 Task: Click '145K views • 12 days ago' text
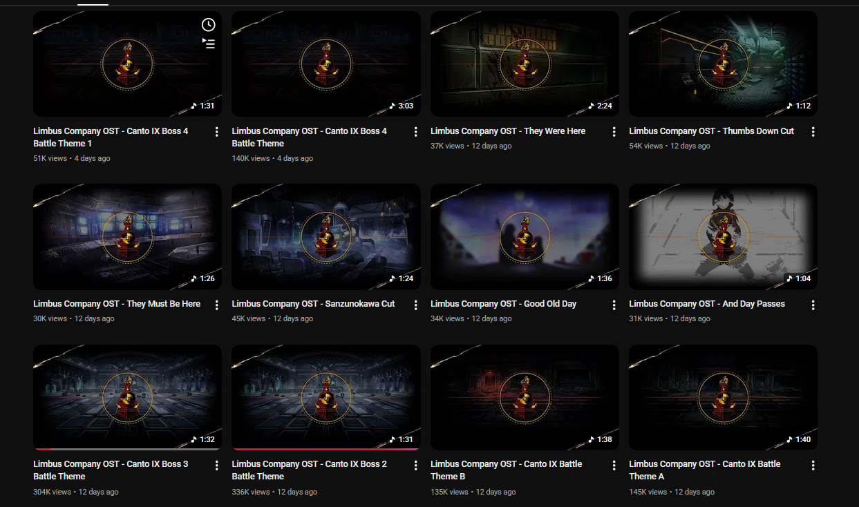click(672, 492)
